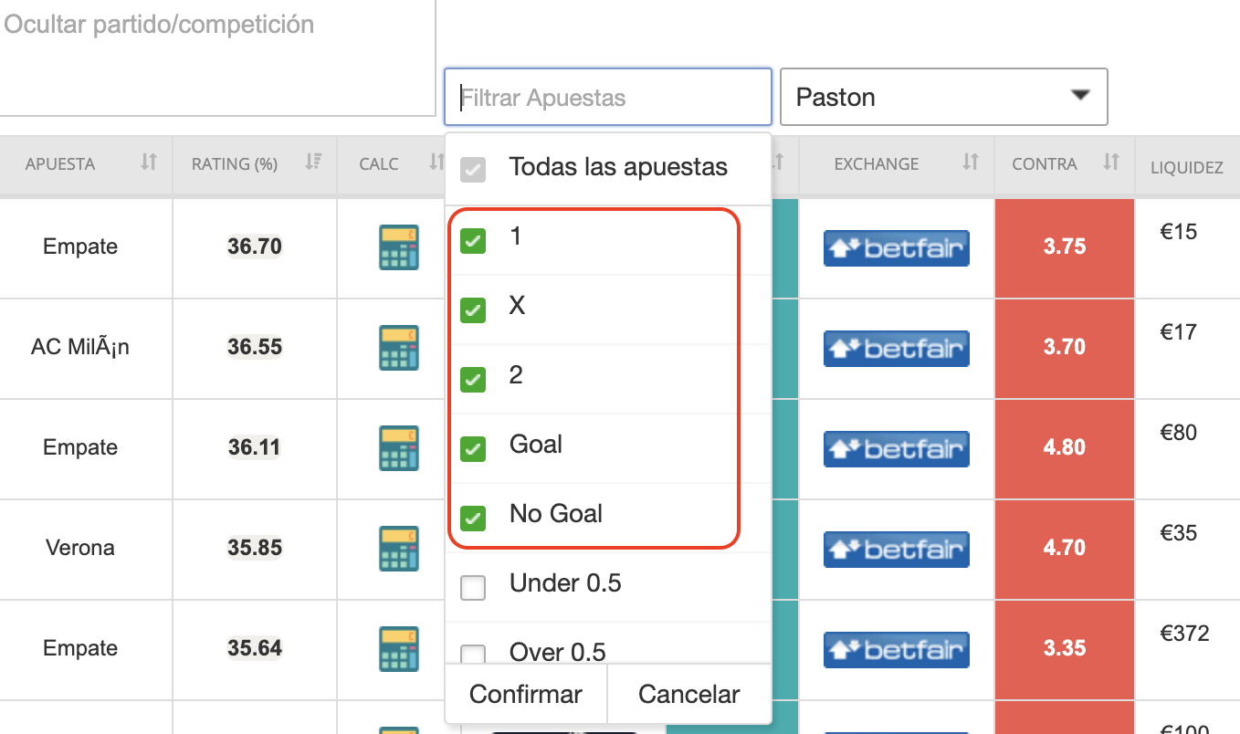Click Betfair logo in the 4.70 row
This screenshot has width=1240, height=734.
coord(896,549)
